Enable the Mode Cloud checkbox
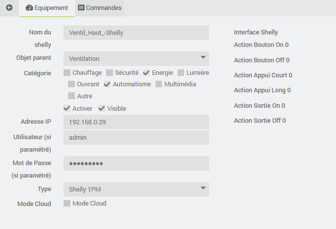336x229 pixels. pos(67,203)
